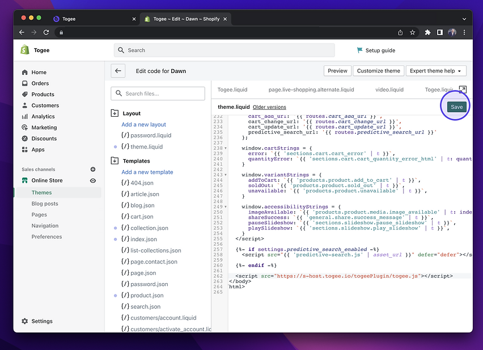The width and height of the screenshot is (483, 350).
Task: Reload the browser page
Action: 46,32
